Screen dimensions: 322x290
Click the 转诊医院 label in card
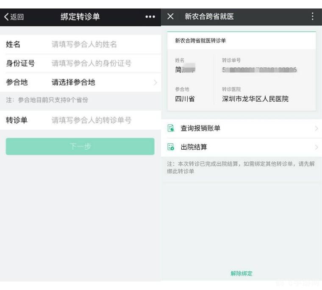231,89
